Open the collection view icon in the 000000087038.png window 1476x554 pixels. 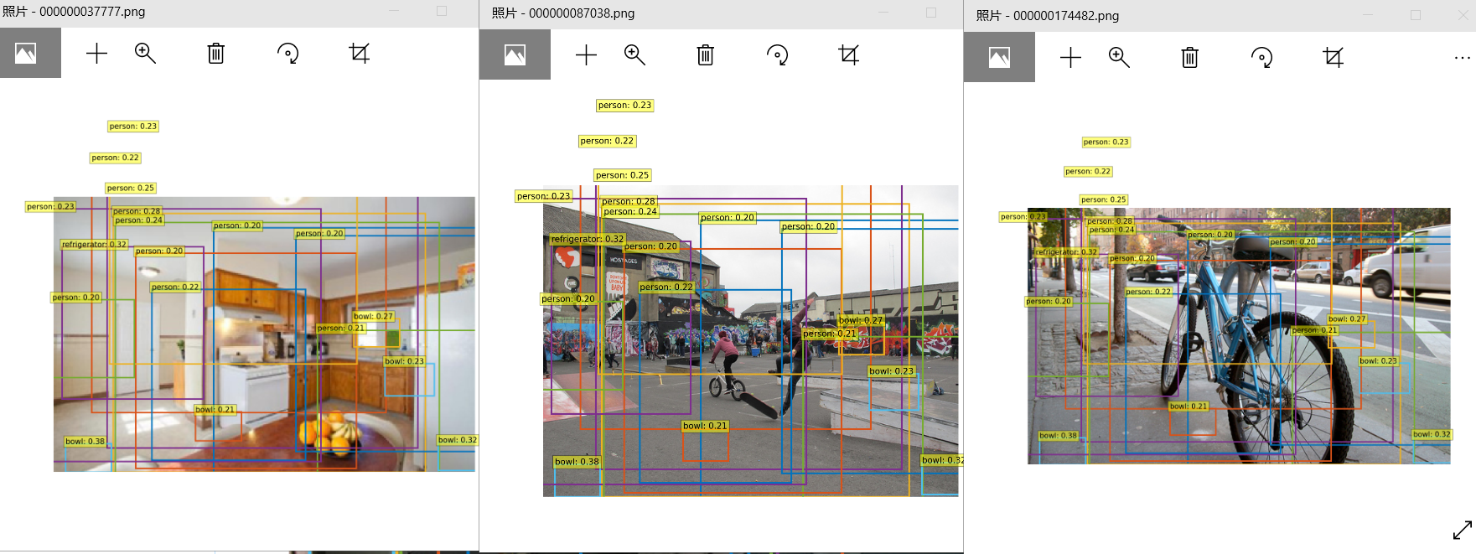[515, 55]
